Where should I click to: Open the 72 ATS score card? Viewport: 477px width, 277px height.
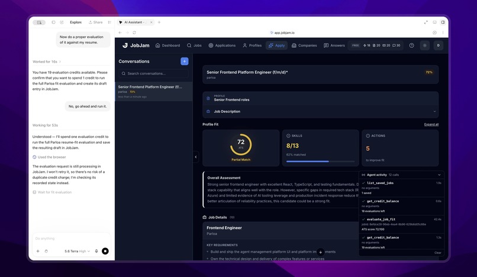(241, 148)
